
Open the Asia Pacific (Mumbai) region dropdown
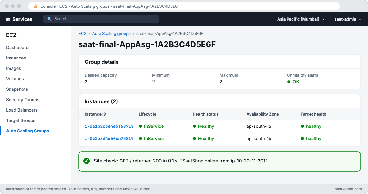pos(301,19)
